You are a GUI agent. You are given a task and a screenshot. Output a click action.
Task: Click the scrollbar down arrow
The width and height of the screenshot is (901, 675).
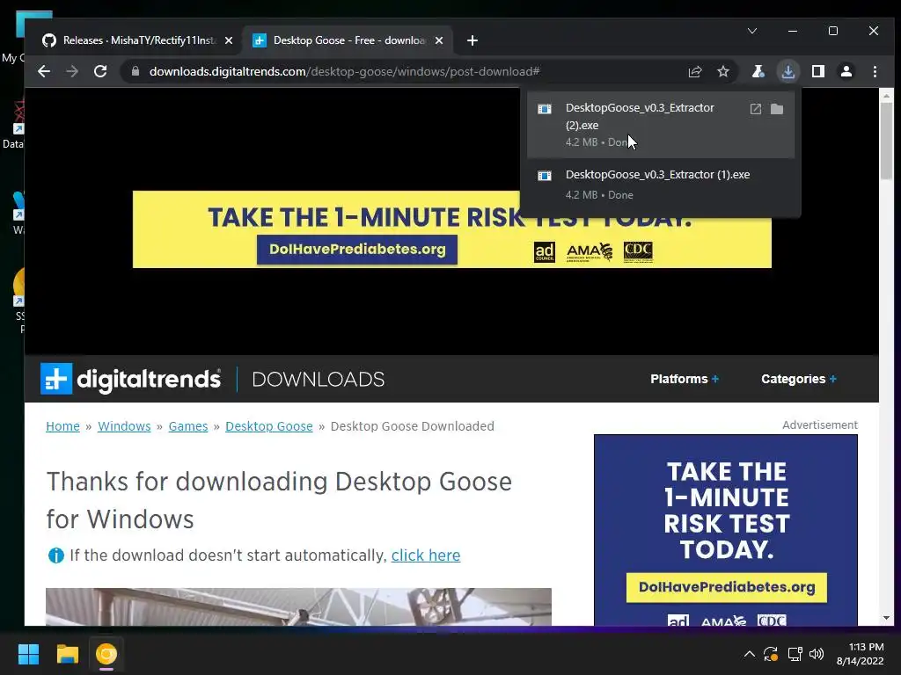coord(886,618)
